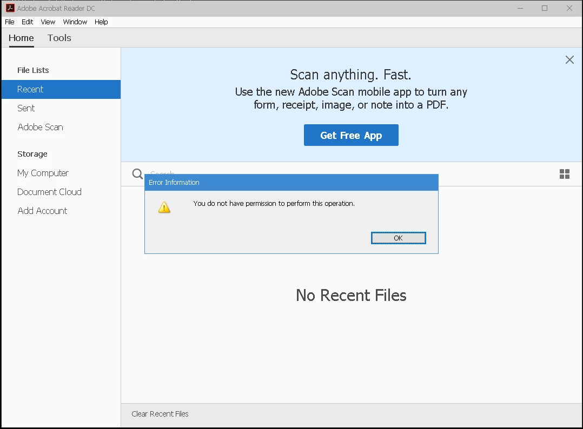Click the search magnifier icon
583x429 pixels.
click(x=137, y=174)
